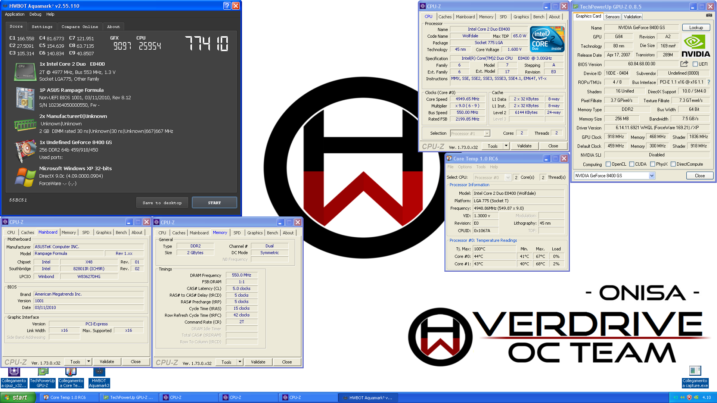Open capture.exe desktop shortcut
The image size is (717, 403).
(695, 378)
